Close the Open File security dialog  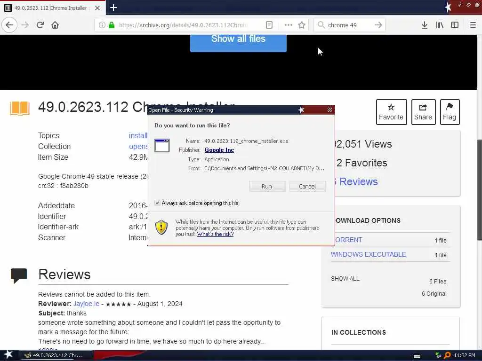coord(329,110)
